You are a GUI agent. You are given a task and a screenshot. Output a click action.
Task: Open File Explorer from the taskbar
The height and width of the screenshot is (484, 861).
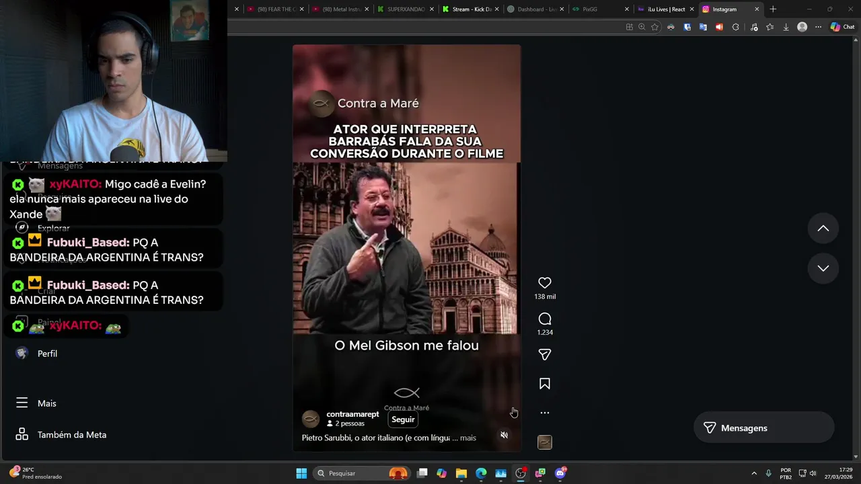(x=461, y=473)
